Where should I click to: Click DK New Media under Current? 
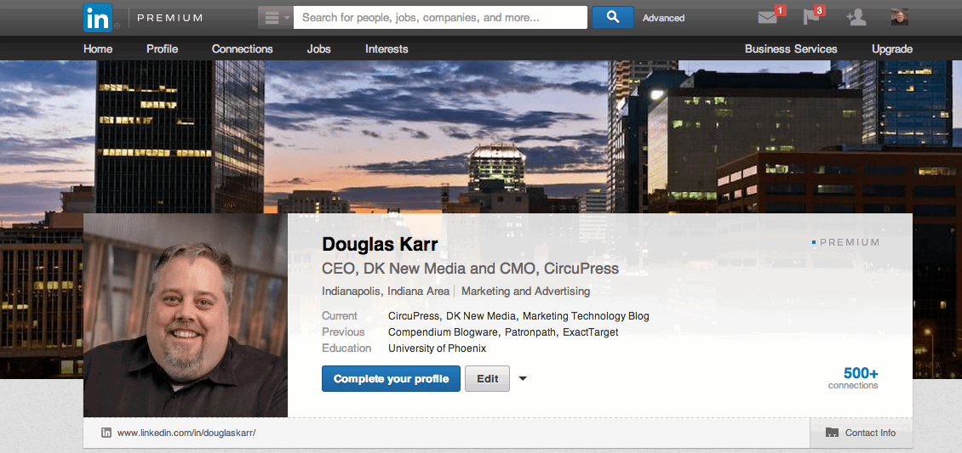pos(482,316)
